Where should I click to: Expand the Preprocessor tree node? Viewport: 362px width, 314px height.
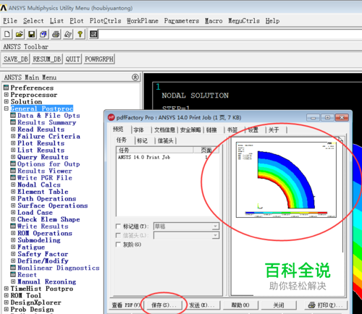pyautogui.click(x=7, y=95)
